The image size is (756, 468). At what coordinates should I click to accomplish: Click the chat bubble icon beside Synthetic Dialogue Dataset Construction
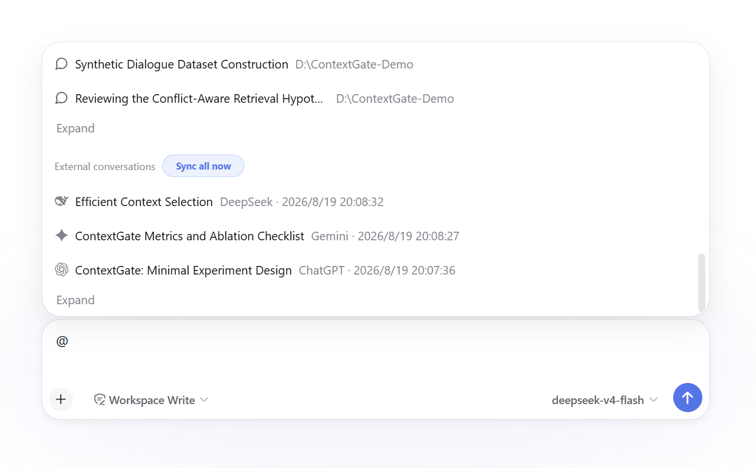click(x=62, y=64)
